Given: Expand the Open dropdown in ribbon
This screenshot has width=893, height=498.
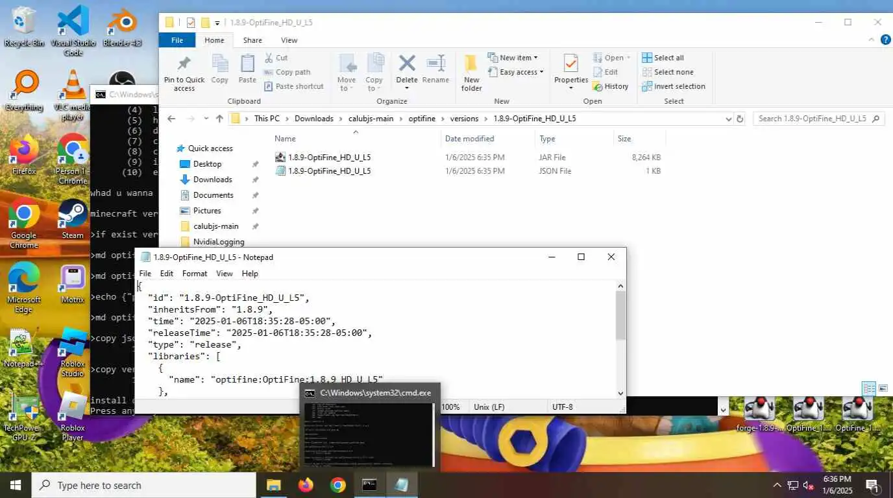Looking at the screenshot, I should tap(611, 58).
